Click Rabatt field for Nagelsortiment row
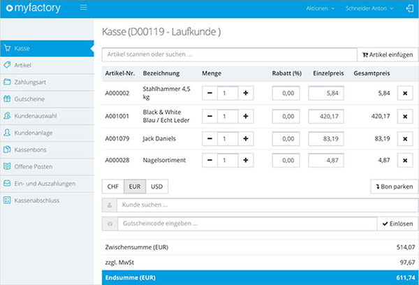The height and width of the screenshot is (285, 419). tap(286, 161)
